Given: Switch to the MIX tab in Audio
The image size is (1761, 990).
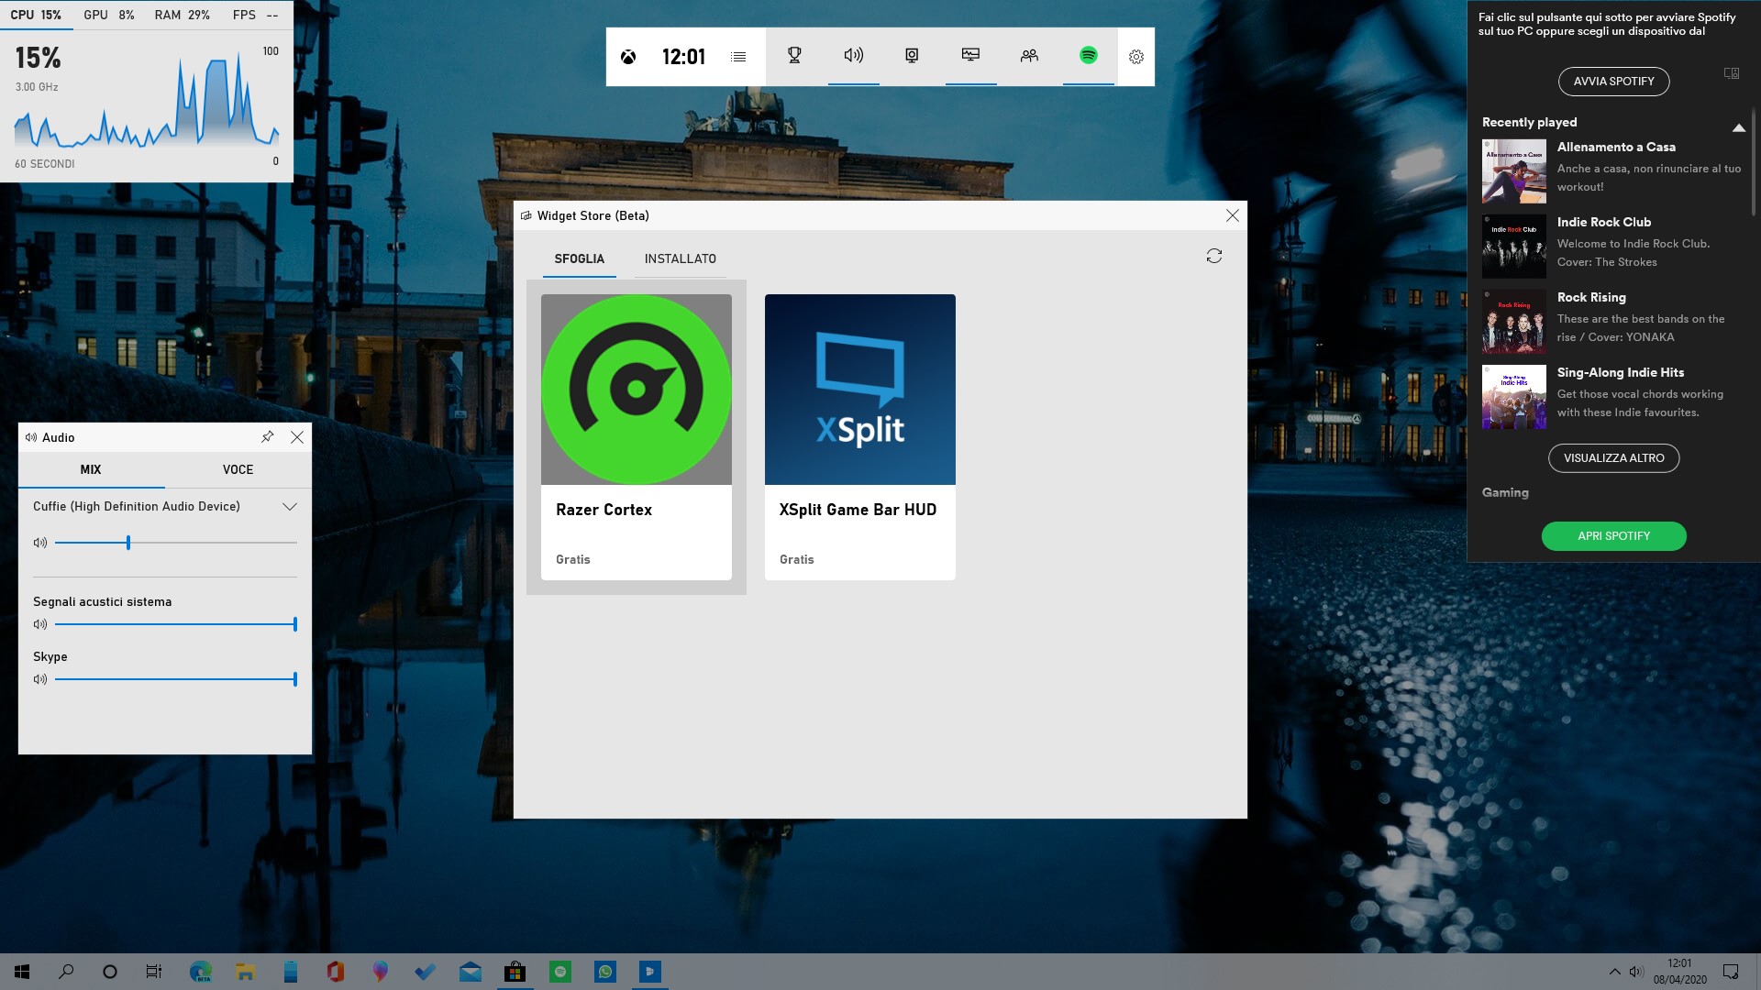Looking at the screenshot, I should pos(91,469).
